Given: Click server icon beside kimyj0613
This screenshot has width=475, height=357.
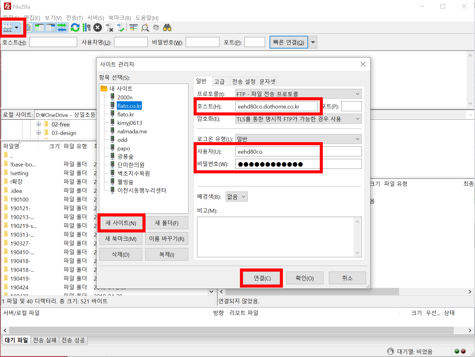Looking at the screenshot, I should click(x=113, y=122).
